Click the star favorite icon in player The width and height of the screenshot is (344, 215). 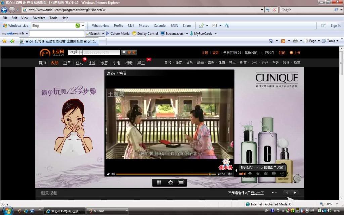point(258,173)
